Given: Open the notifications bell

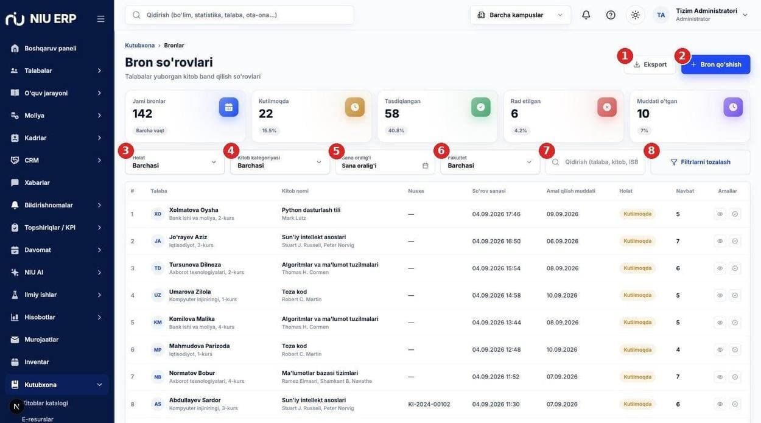Looking at the screenshot, I should coord(586,15).
